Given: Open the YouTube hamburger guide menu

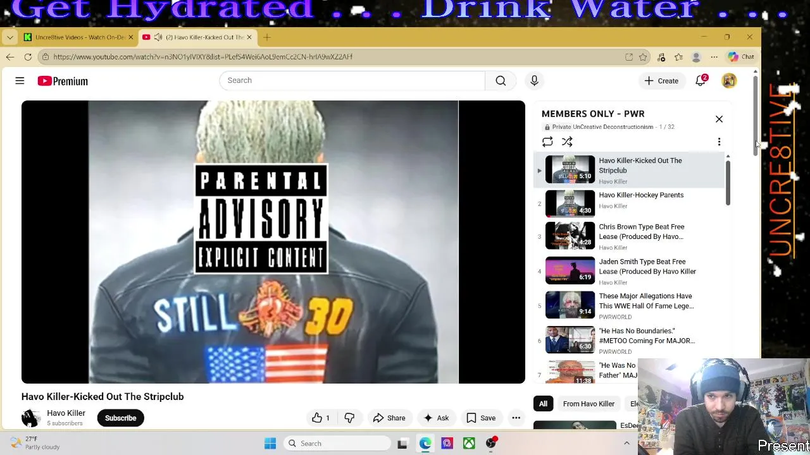Looking at the screenshot, I should pyautogui.click(x=20, y=81).
